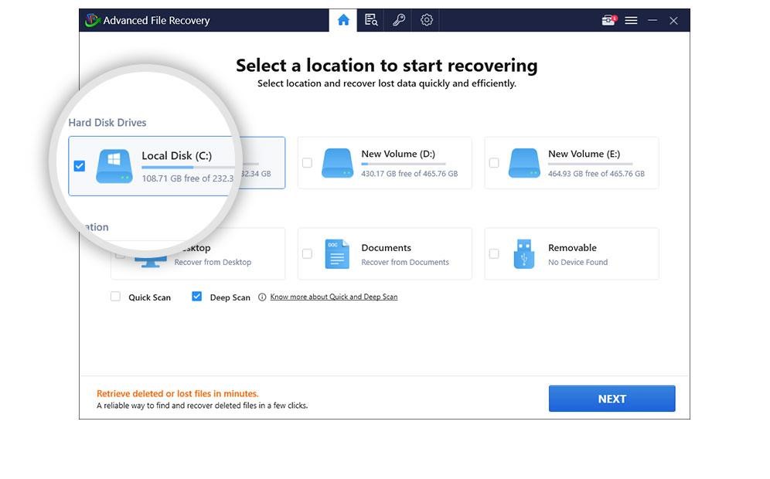The image size is (770, 479).
Task: Disable the Deep Scan option
Action: point(197,297)
